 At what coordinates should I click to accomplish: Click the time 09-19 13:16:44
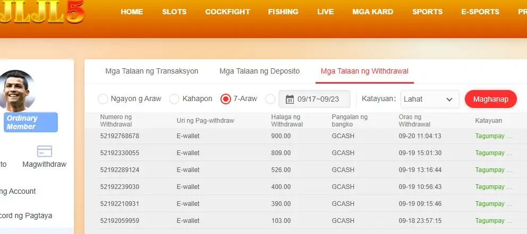(420, 170)
